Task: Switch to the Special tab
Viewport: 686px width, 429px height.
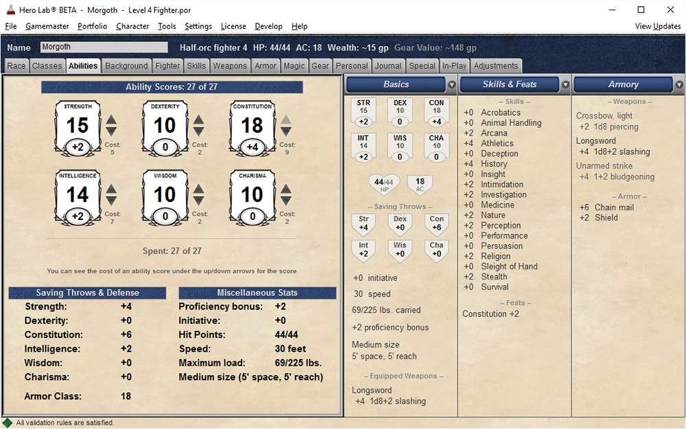Action: click(422, 66)
